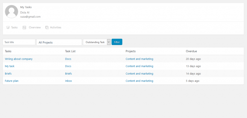This screenshot has width=247, height=118.
Task: Open the All Projects selector
Action: (x=59, y=42)
